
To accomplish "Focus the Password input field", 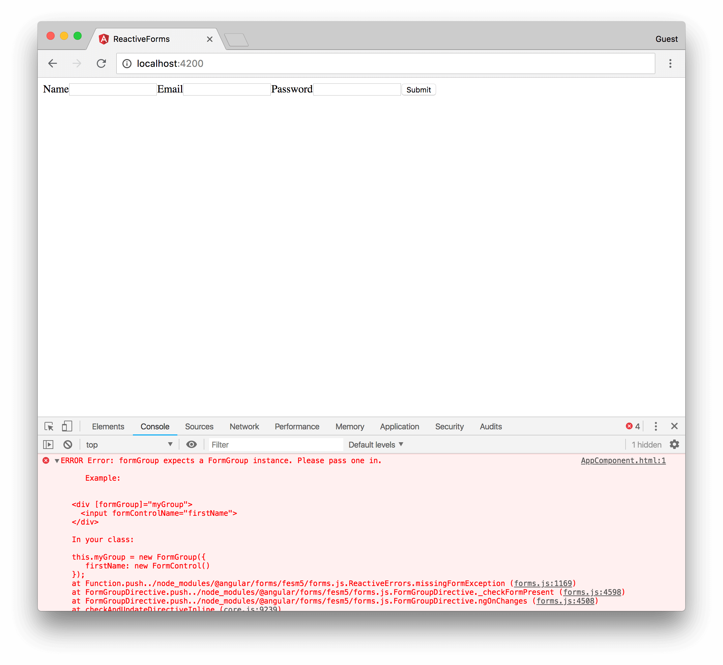I will pyautogui.click(x=357, y=89).
